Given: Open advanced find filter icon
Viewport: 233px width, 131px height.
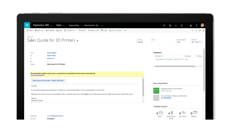Looking at the screenshot, I should tap(182, 26).
